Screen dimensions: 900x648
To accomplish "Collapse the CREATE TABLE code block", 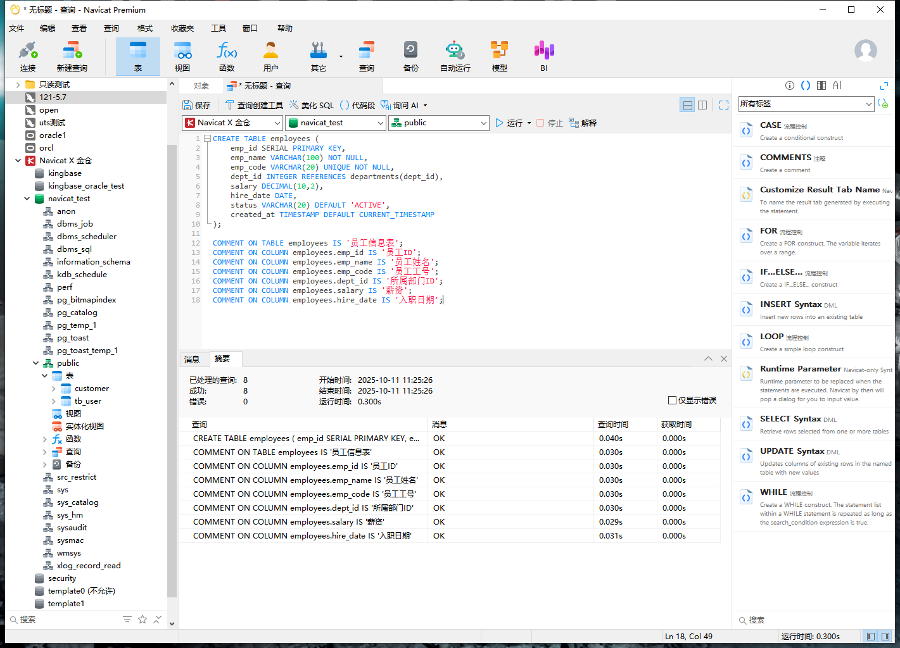I will click(207, 139).
